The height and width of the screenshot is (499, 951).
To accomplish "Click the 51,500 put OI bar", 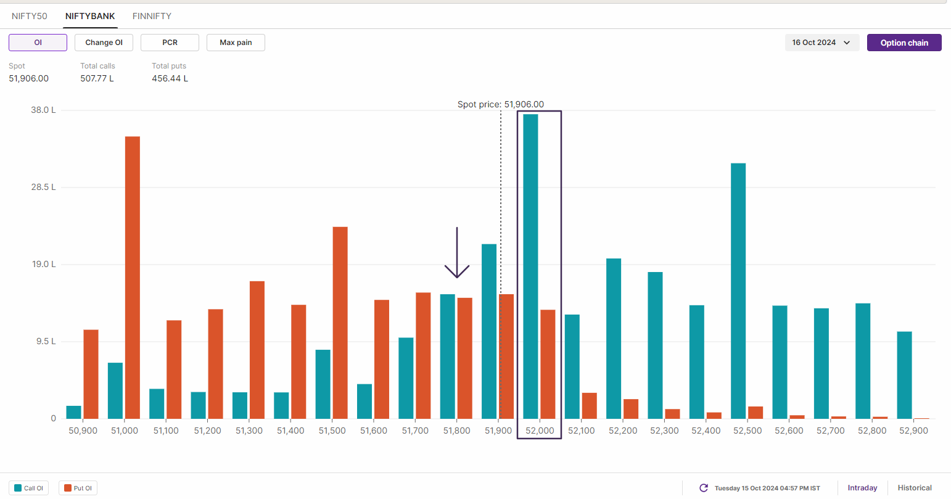I will coord(340,323).
